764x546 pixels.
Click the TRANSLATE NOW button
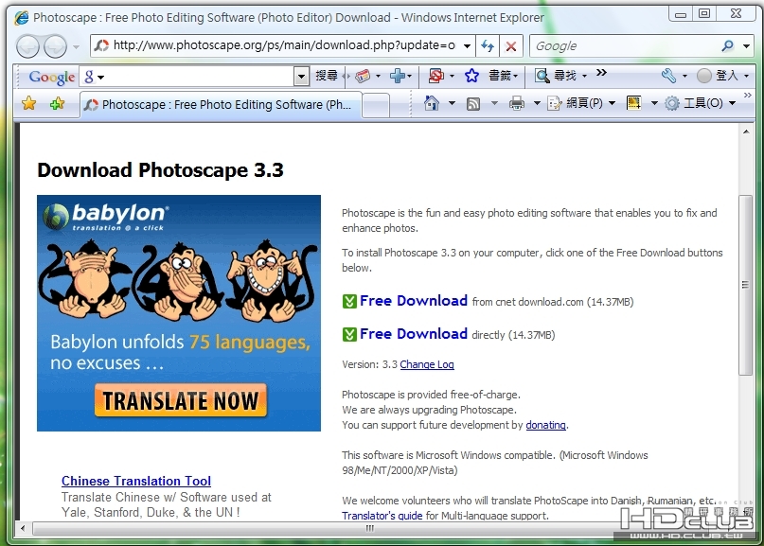tap(181, 400)
